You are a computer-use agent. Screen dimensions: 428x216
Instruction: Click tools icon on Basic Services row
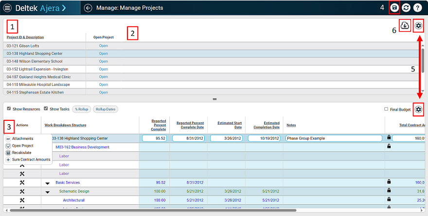click(22, 183)
